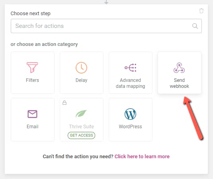Choose the Send webhook label text
213x179 pixels.
179,83
